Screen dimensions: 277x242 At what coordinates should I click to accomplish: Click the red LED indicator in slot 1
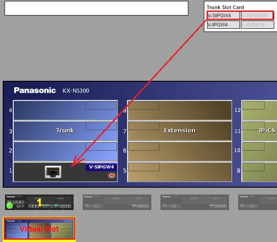(x=111, y=175)
